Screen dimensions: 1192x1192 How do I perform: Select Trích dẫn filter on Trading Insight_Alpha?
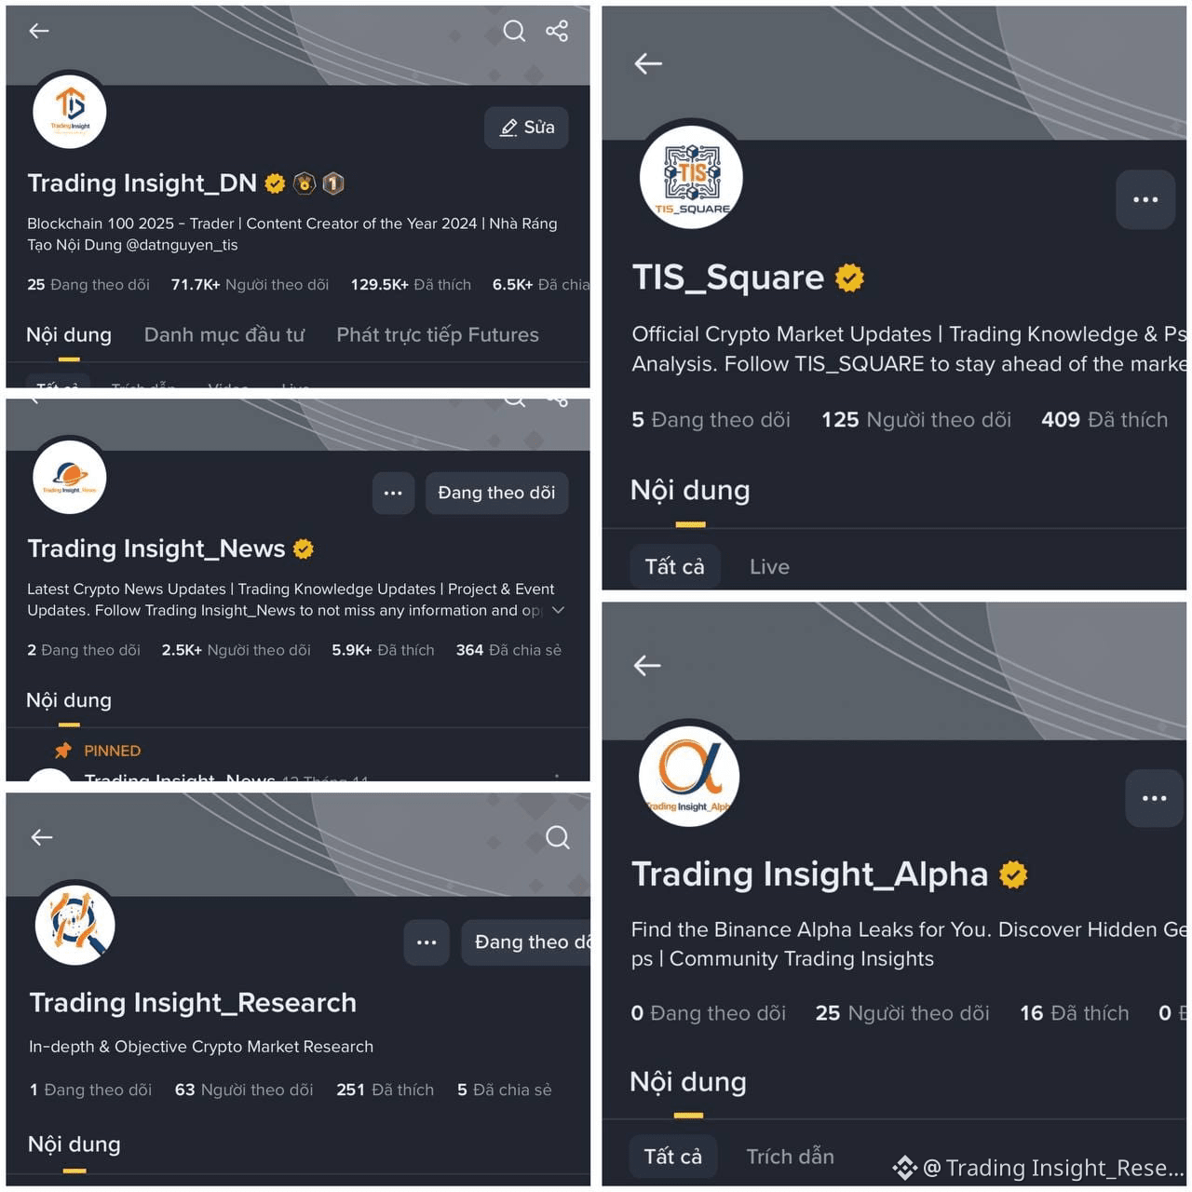tap(790, 1157)
